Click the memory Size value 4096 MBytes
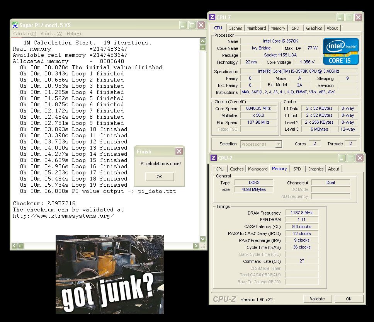 [254, 189]
